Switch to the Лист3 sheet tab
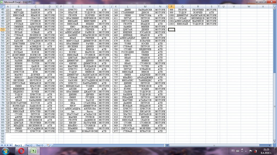This screenshot has height=155, width=277. [39, 145]
